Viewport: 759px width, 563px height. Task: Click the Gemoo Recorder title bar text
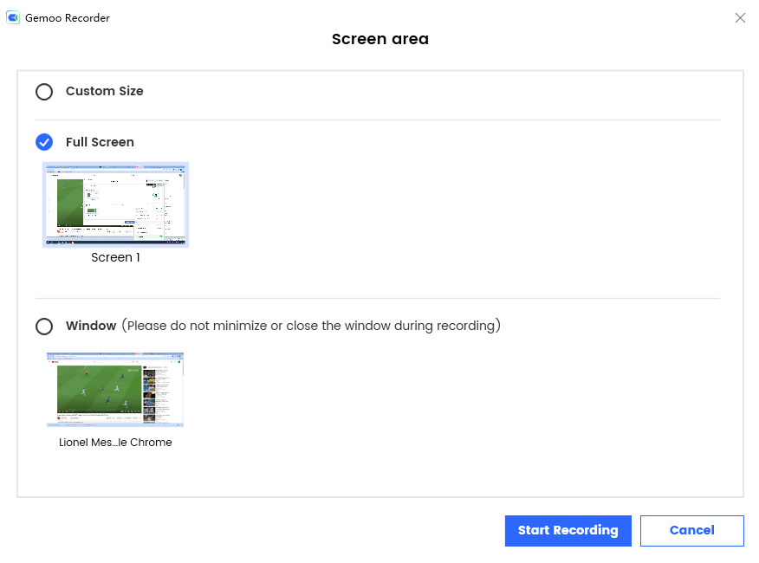(x=68, y=17)
